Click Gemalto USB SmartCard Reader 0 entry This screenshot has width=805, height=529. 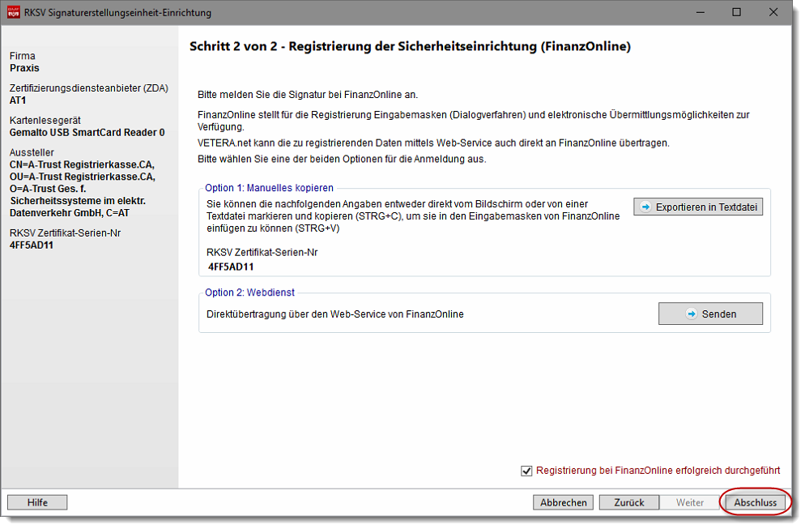click(x=87, y=132)
